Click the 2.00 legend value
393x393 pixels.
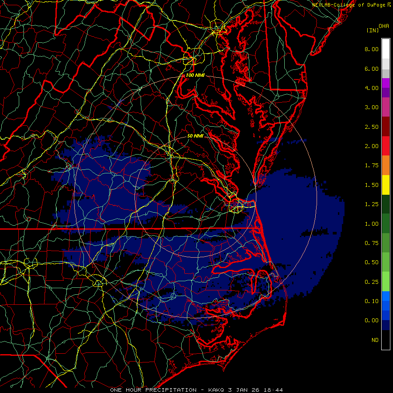click(x=372, y=146)
